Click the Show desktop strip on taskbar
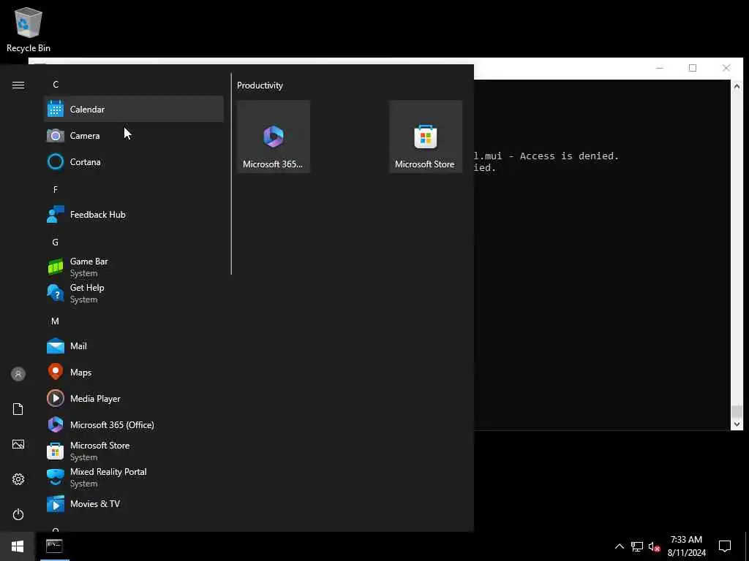749x561 pixels. pyautogui.click(x=747, y=546)
